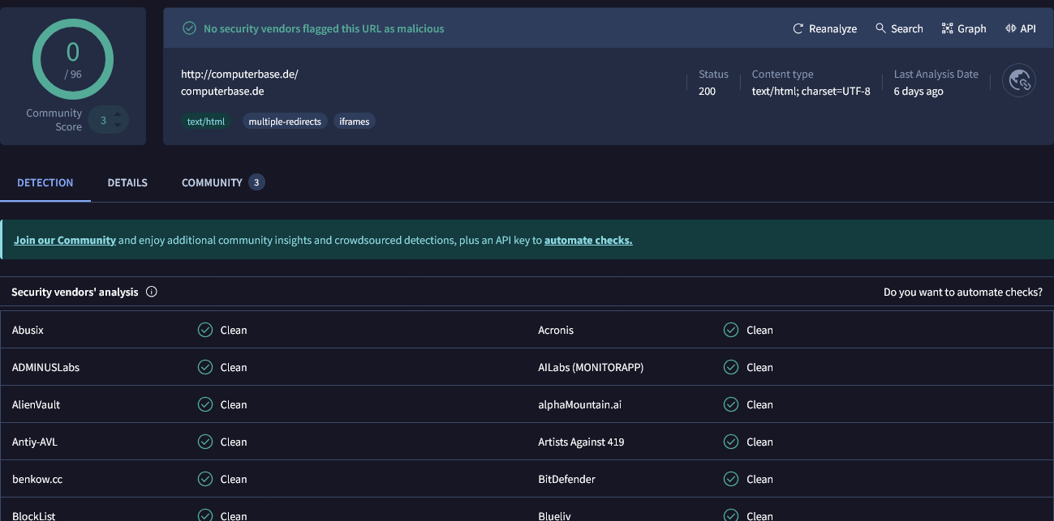The width and height of the screenshot is (1054, 521).
Task: Increase community score with the up arrow
Action: [x=118, y=115]
